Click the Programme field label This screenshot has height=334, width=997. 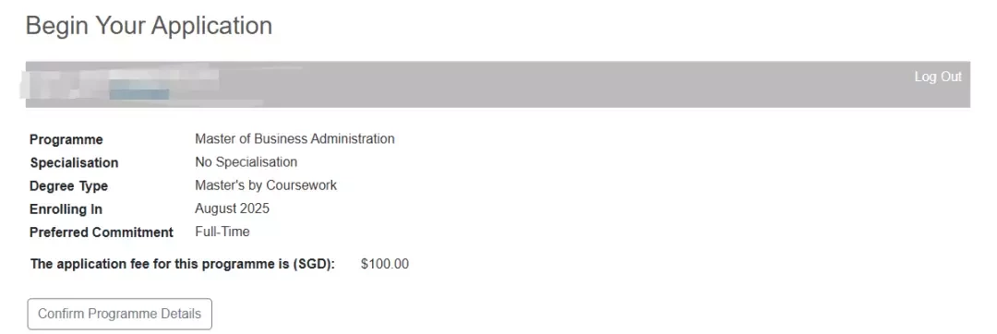point(66,139)
